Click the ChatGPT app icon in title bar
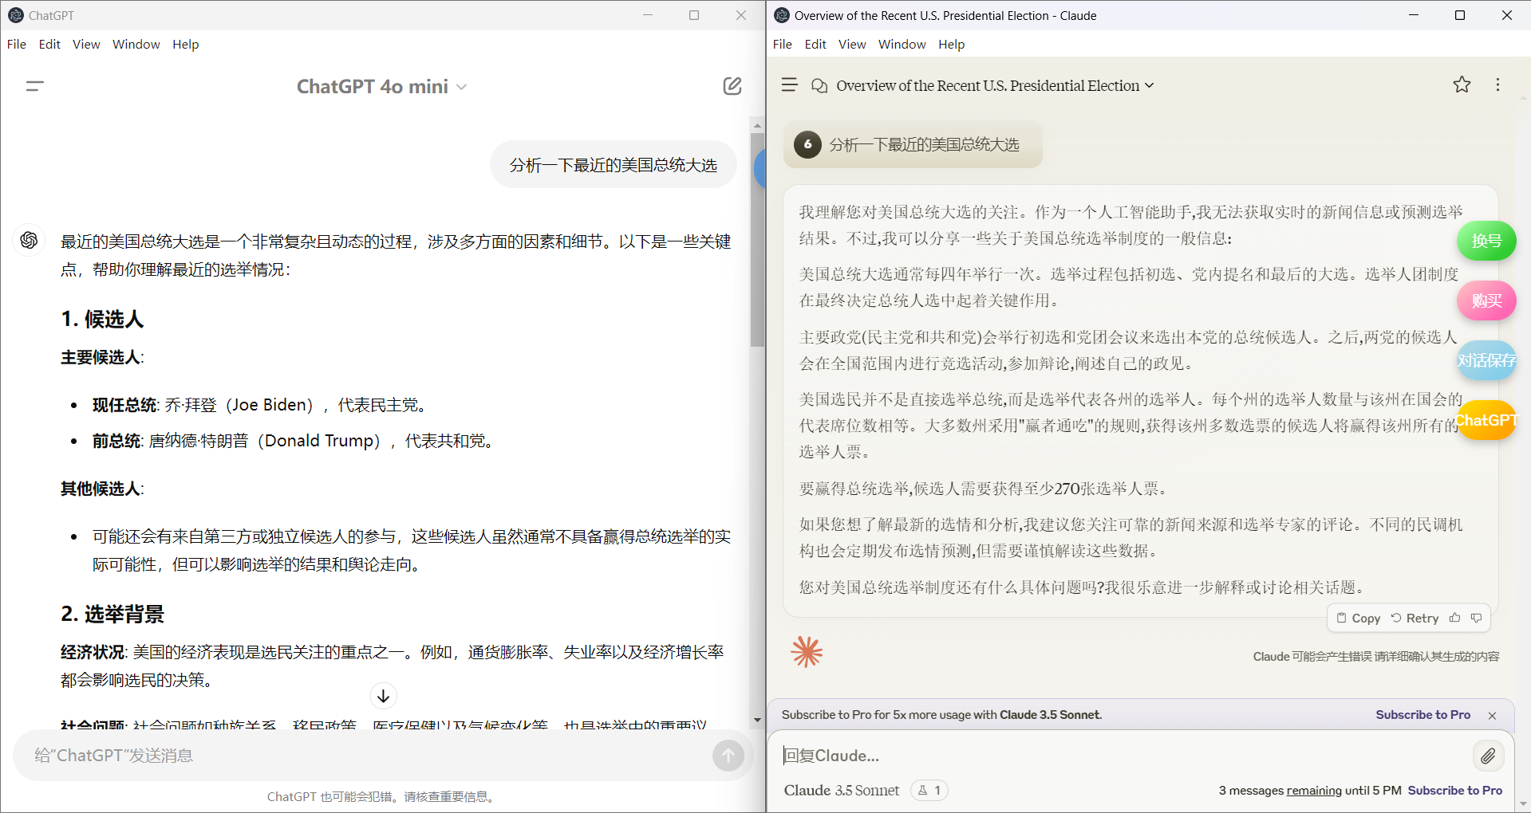 coord(16,15)
